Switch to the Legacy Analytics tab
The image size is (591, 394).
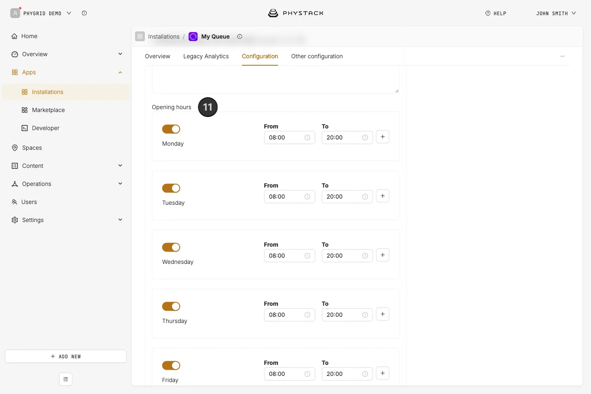click(206, 56)
